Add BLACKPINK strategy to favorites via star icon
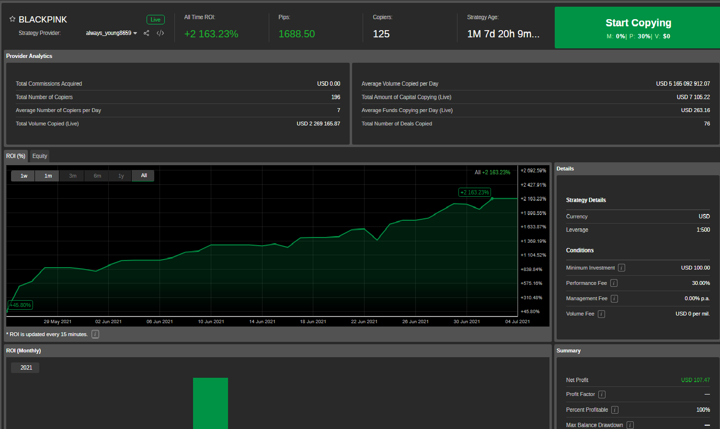 tap(12, 19)
